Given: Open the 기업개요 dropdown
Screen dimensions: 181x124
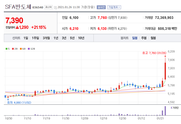Looking at the screenshot, I should pos(114,7).
